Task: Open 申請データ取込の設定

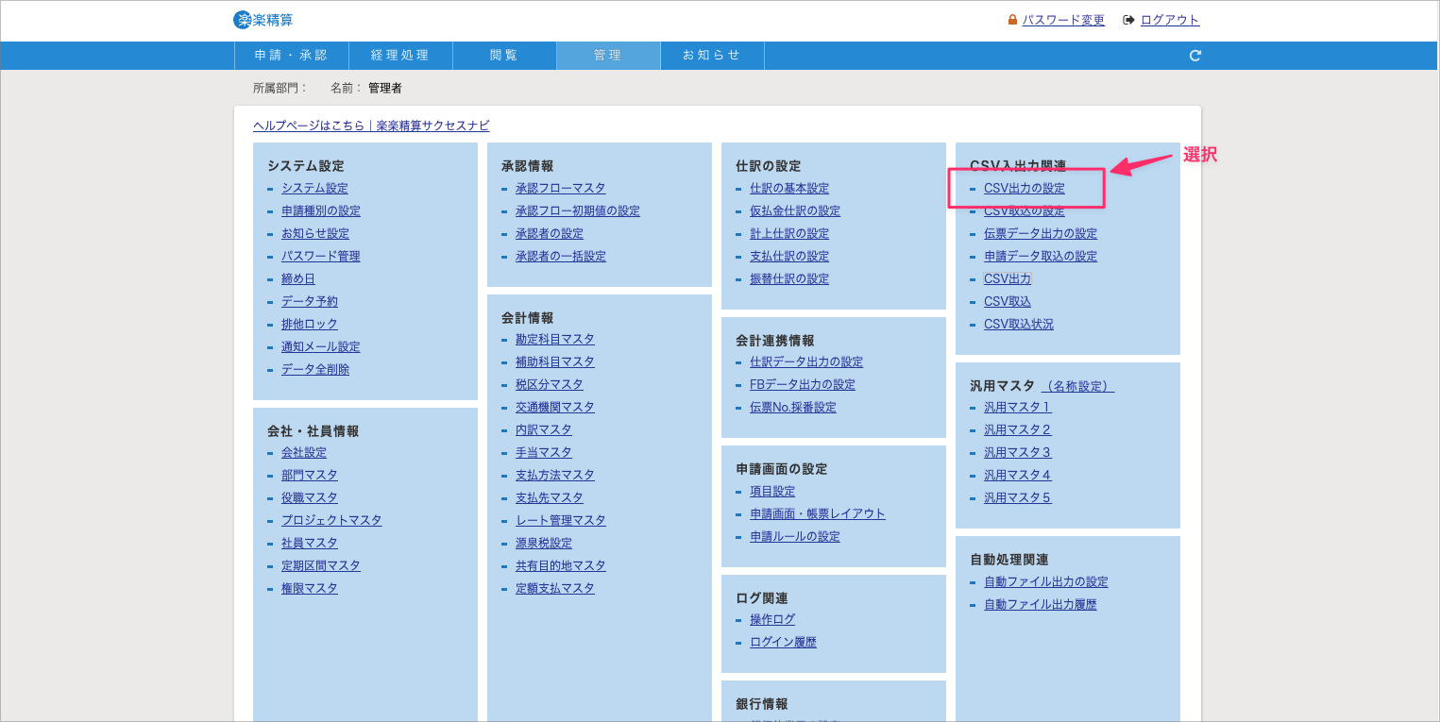Action: click(x=1041, y=257)
